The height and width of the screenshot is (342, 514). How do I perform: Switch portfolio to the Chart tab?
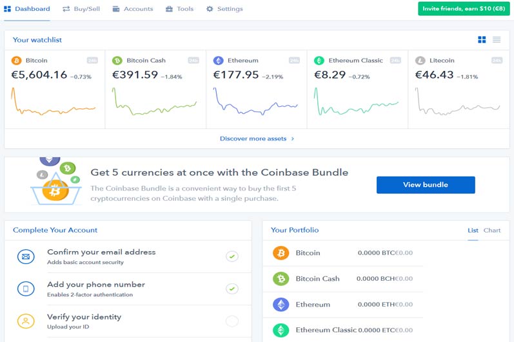tap(492, 230)
